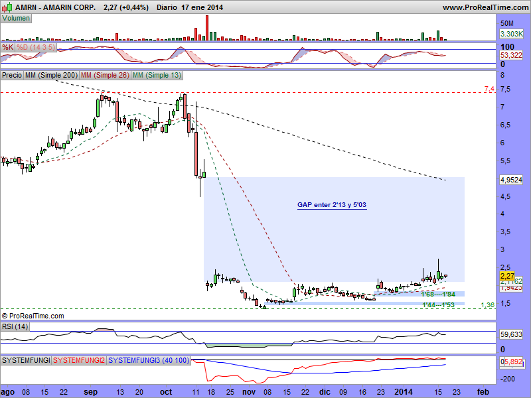The height and width of the screenshot is (398, 531).
Task: Select the sep month on time axis
Action: tap(90, 392)
